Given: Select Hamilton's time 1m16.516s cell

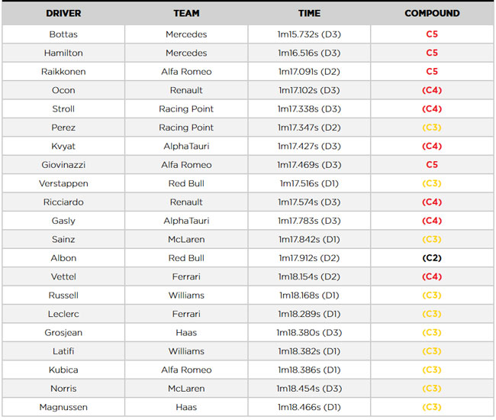Looking at the screenshot, I should tap(309, 53).
